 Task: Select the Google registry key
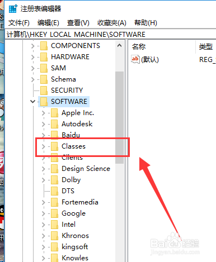pyautogui.click(x=73, y=213)
